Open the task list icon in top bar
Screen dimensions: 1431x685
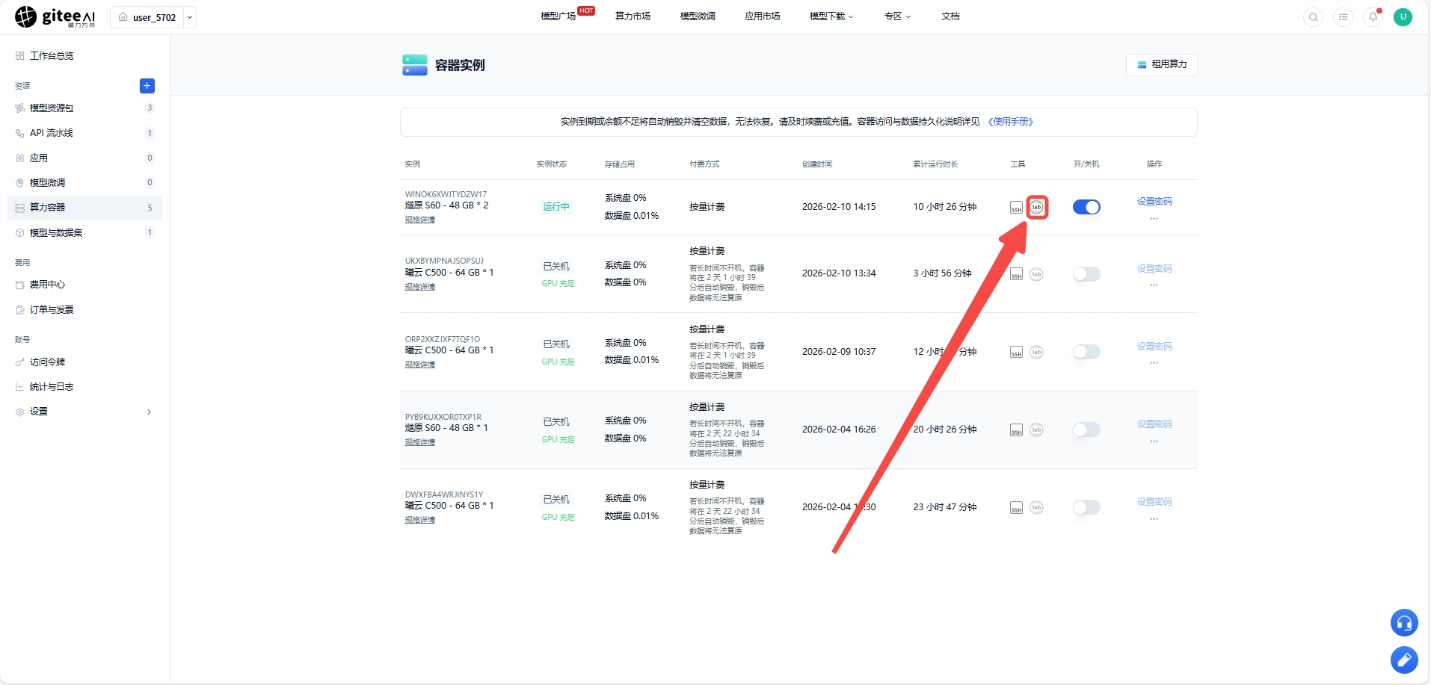[1343, 17]
